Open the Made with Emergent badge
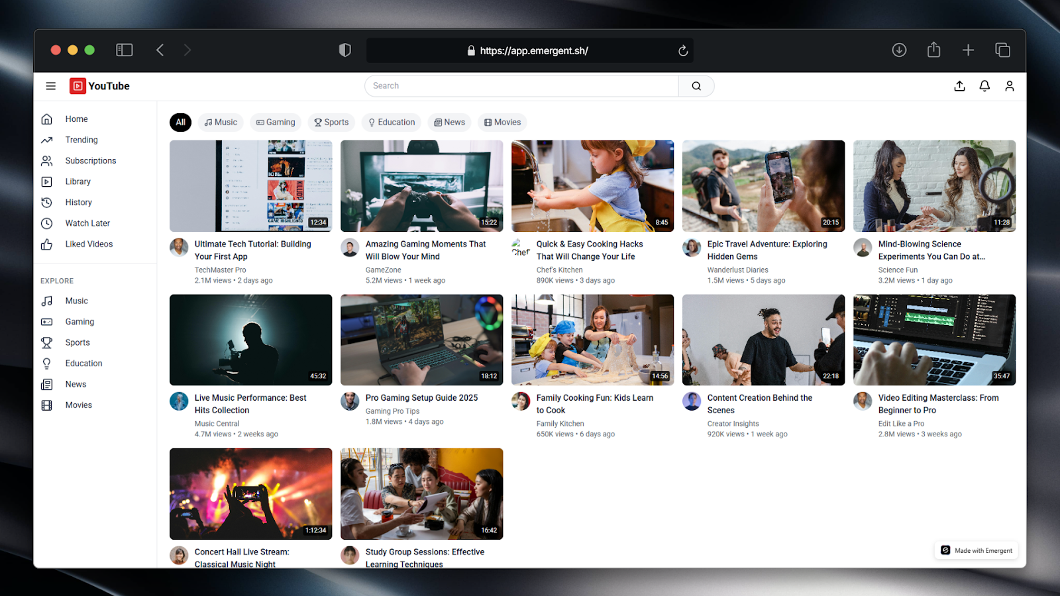 click(x=977, y=550)
